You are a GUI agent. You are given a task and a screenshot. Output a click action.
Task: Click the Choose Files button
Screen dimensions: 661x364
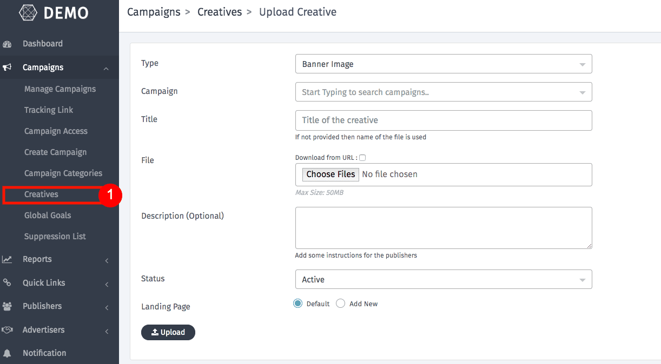(330, 174)
